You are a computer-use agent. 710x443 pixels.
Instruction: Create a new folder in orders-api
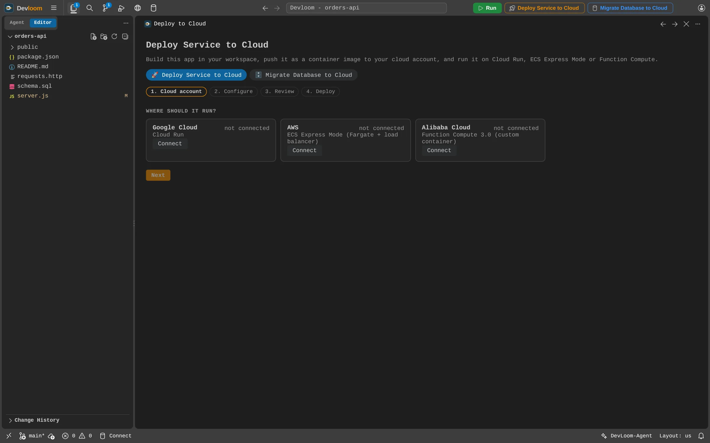(104, 36)
